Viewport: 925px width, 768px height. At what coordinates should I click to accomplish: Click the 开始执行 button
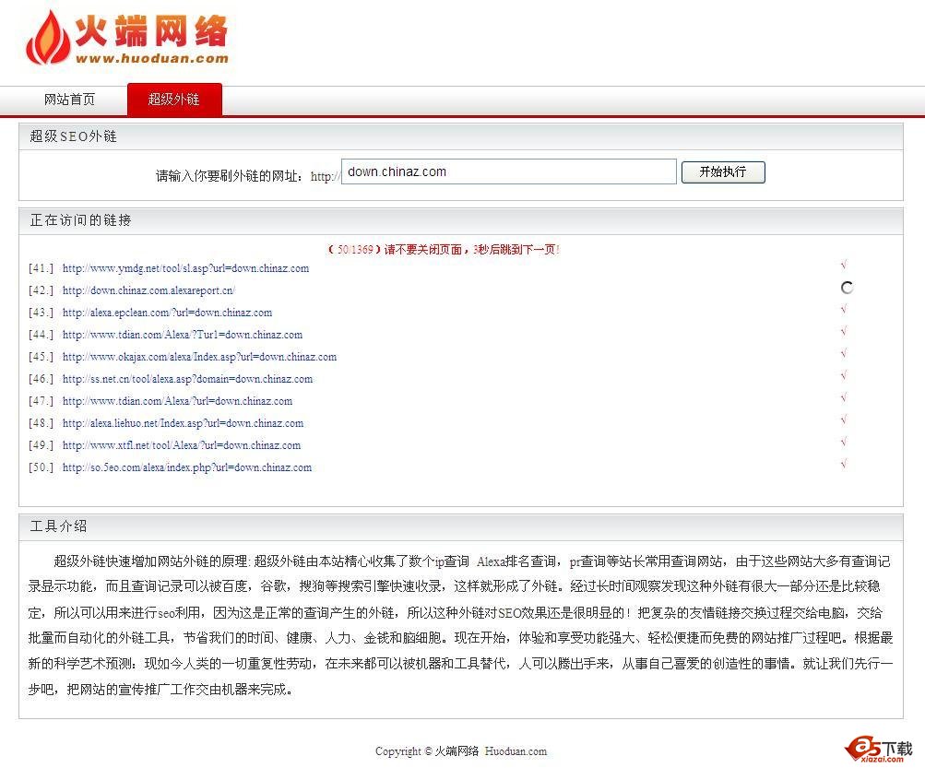click(723, 172)
